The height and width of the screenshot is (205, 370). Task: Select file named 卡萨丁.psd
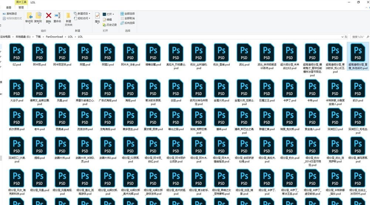point(290,100)
